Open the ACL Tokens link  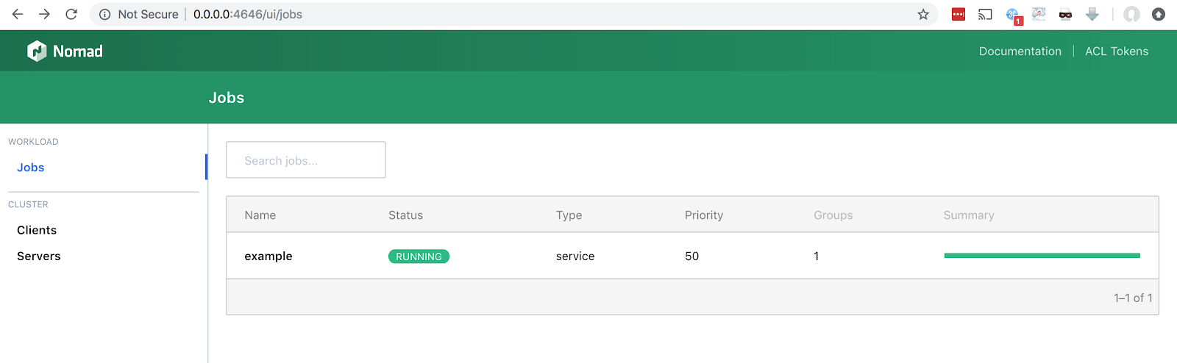coord(1116,51)
